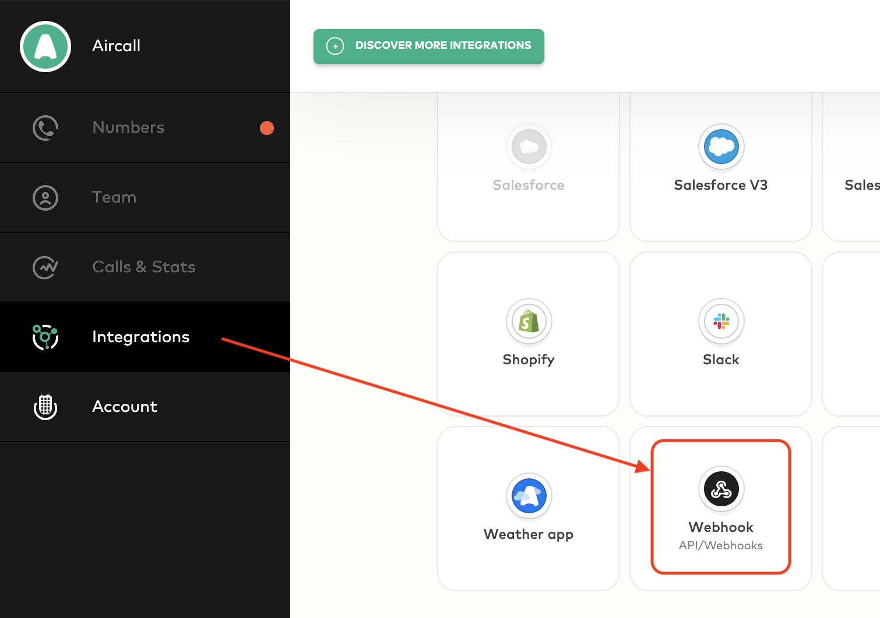The height and width of the screenshot is (618, 880).
Task: Click the Team person icon
Action: [45, 197]
